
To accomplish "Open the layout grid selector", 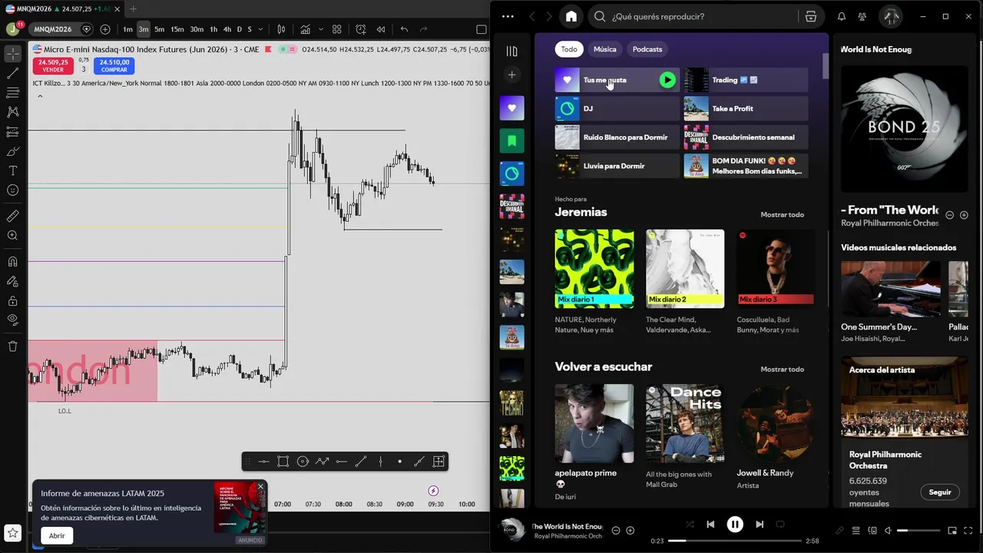I will coord(336,29).
